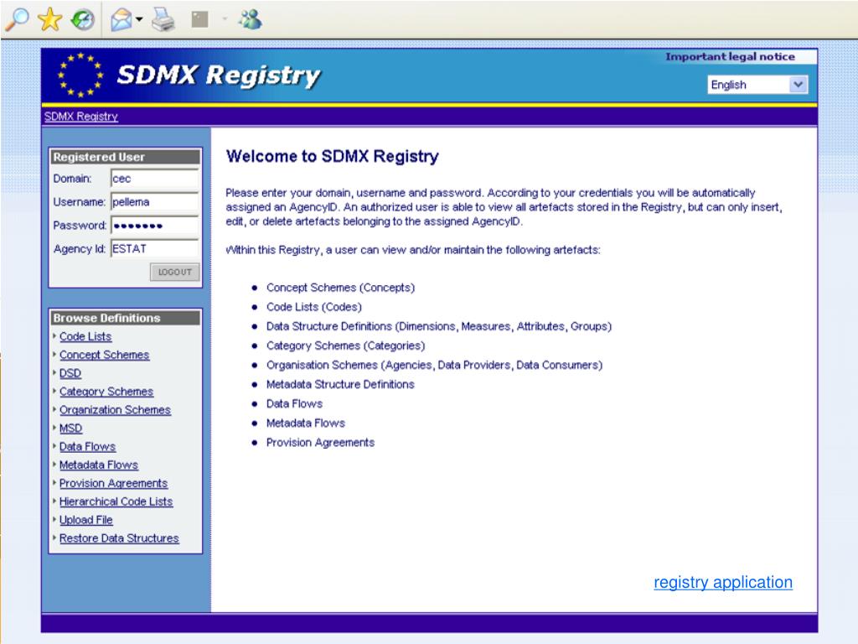Click the registry application link
This screenshot has height=644, width=858.
pyautogui.click(x=723, y=582)
